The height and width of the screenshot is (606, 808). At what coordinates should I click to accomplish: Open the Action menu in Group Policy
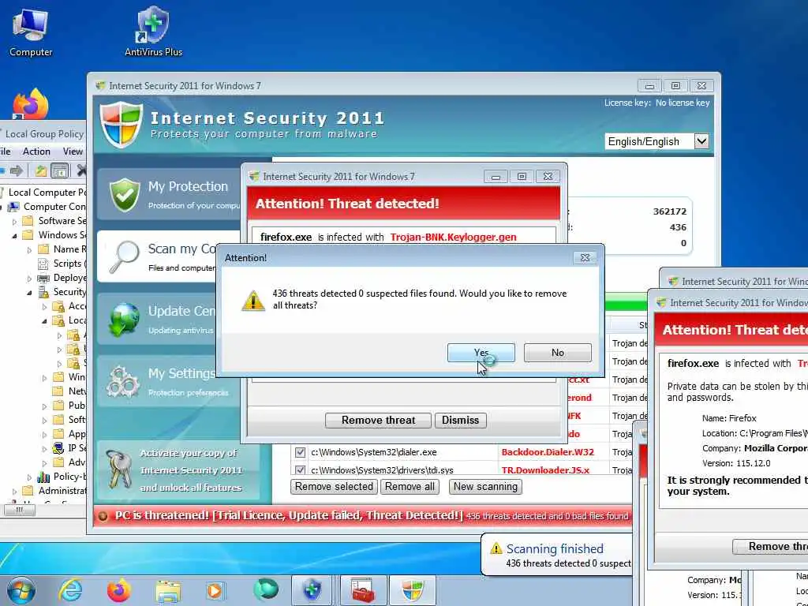(36, 151)
